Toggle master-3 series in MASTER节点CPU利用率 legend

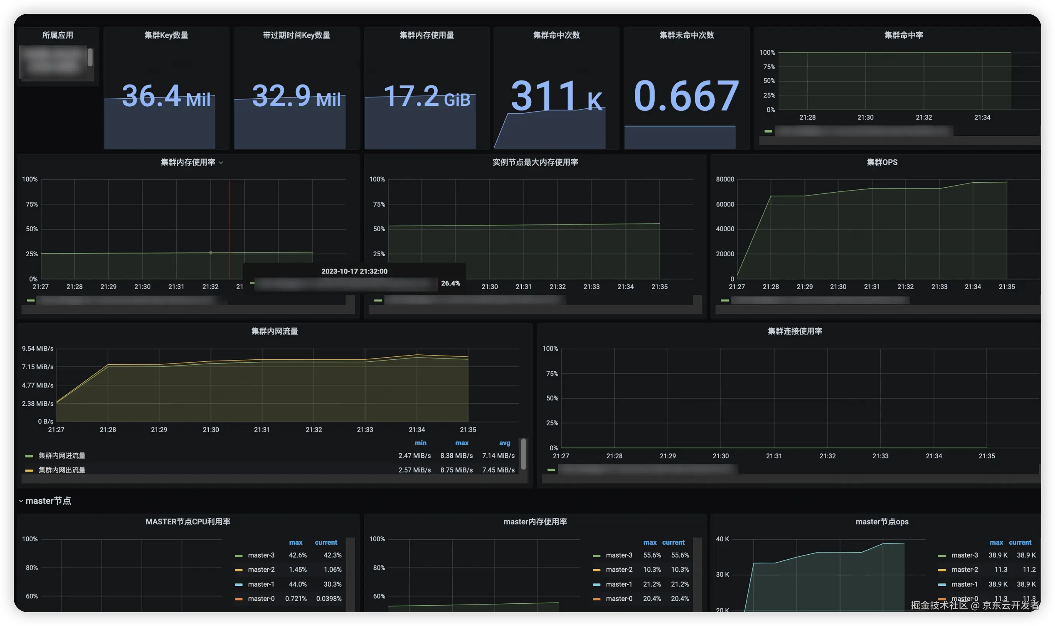261,555
